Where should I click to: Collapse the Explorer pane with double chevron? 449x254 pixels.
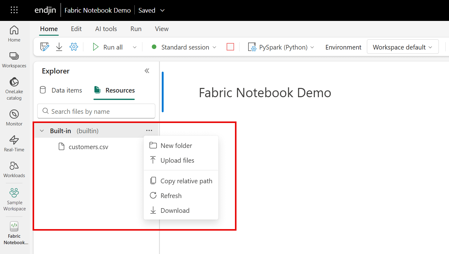pyautogui.click(x=147, y=71)
